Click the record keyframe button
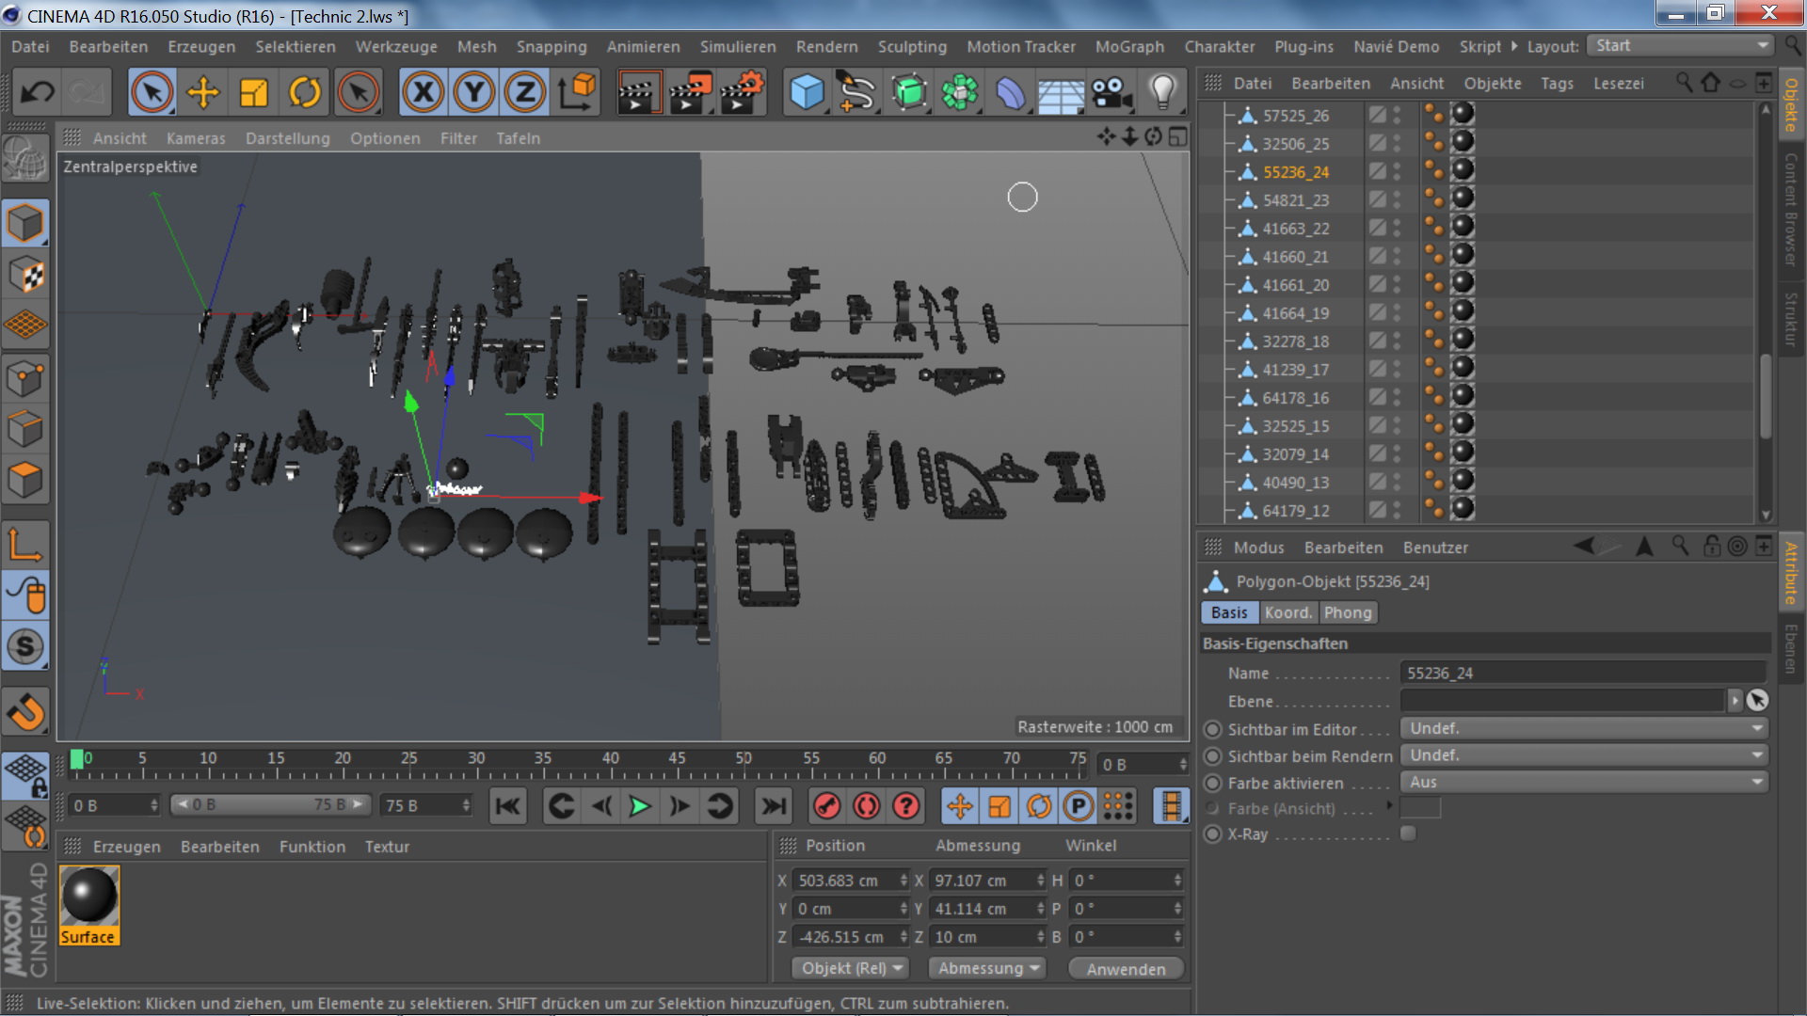The width and height of the screenshot is (1807, 1016). point(826,806)
